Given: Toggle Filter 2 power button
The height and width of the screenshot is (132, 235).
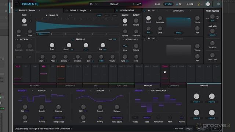Looking at the screenshot, I should pos(144,38).
